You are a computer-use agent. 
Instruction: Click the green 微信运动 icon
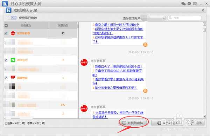[13, 60]
